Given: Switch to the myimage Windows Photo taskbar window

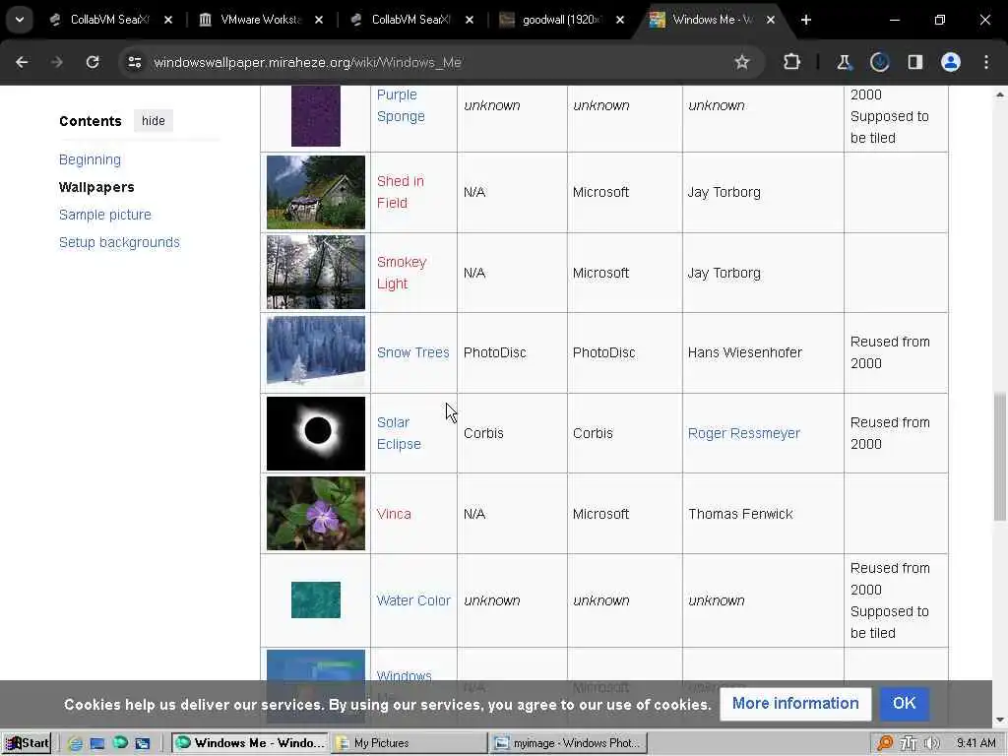Looking at the screenshot, I should (569, 743).
